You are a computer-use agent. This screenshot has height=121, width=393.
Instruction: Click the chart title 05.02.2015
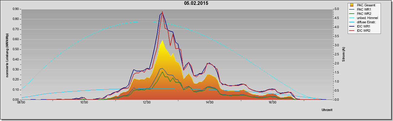pos(196,3)
